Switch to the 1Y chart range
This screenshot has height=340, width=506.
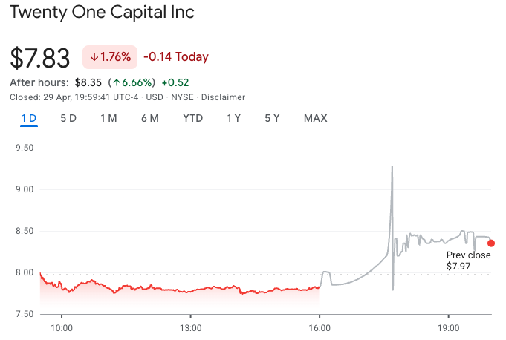point(234,118)
